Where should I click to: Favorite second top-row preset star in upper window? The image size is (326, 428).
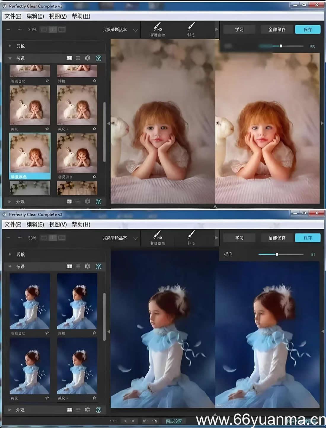(x=94, y=81)
